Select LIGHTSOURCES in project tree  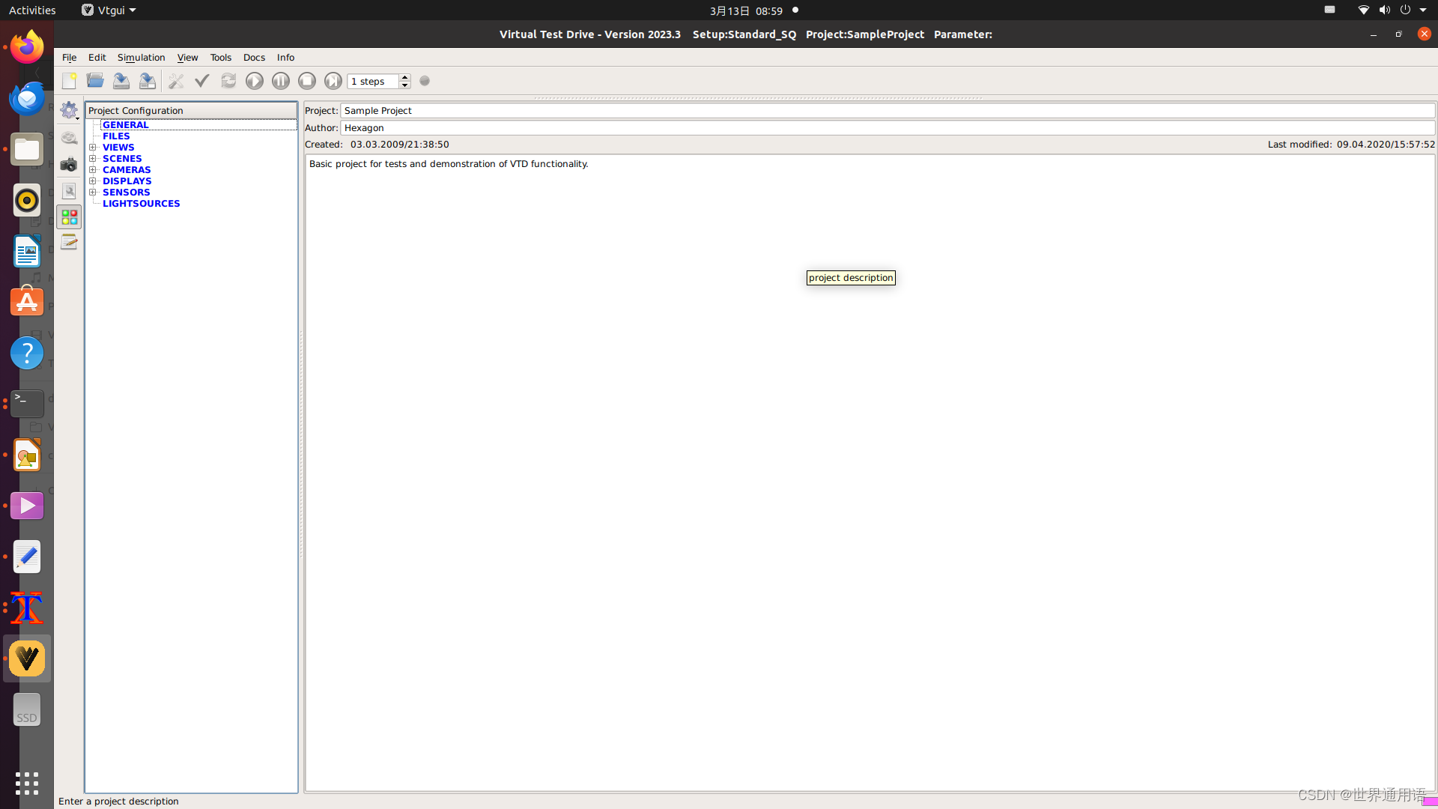[141, 204]
